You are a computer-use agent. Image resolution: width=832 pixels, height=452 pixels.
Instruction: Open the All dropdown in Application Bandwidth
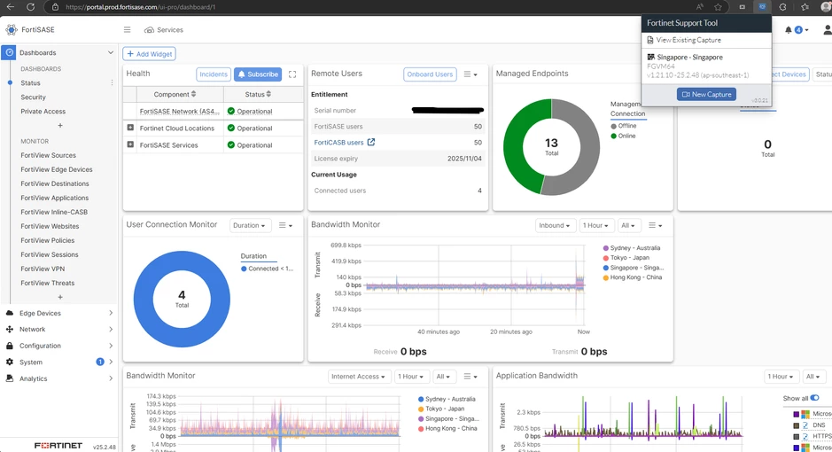pos(813,376)
